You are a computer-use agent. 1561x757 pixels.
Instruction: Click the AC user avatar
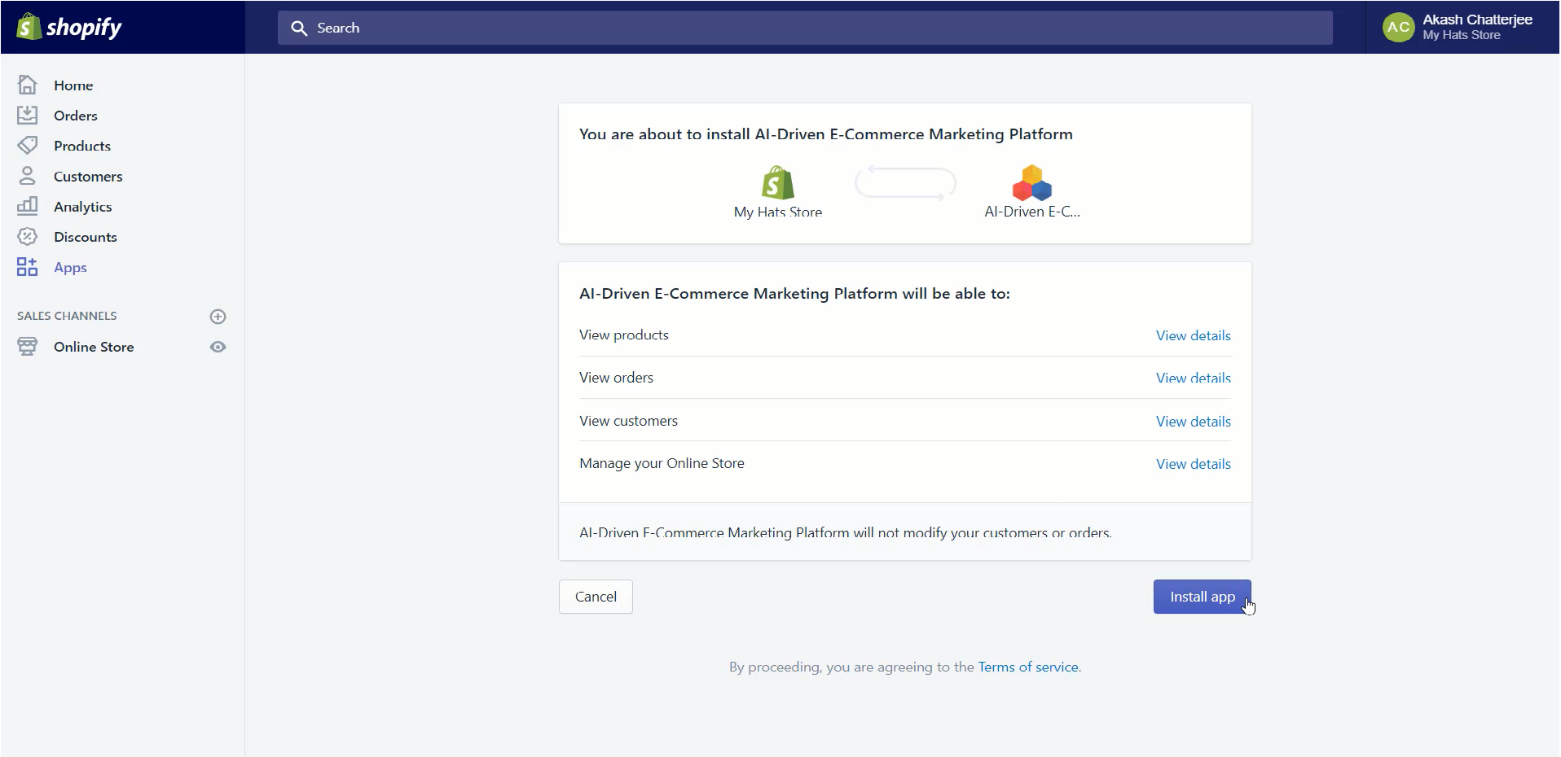(x=1398, y=28)
